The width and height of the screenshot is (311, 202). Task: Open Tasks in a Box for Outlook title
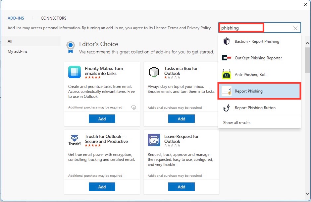(181, 71)
